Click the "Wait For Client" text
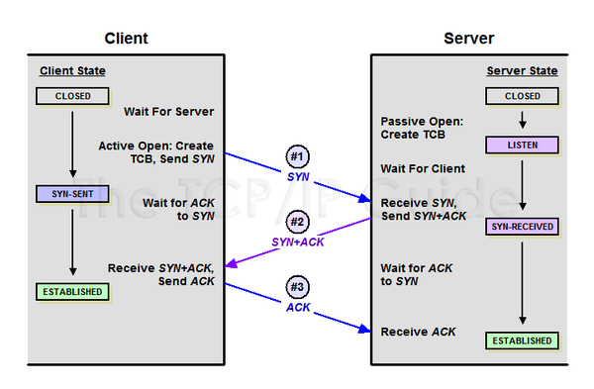The height and width of the screenshot is (389, 594). click(x=423, y=168)
